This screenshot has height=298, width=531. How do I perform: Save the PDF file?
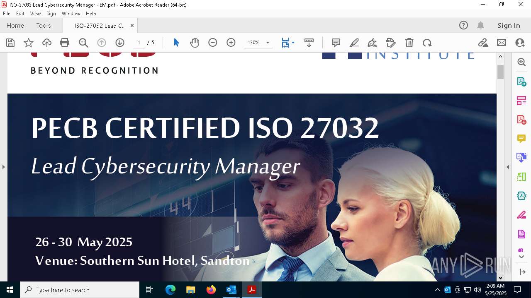(10, 43)
